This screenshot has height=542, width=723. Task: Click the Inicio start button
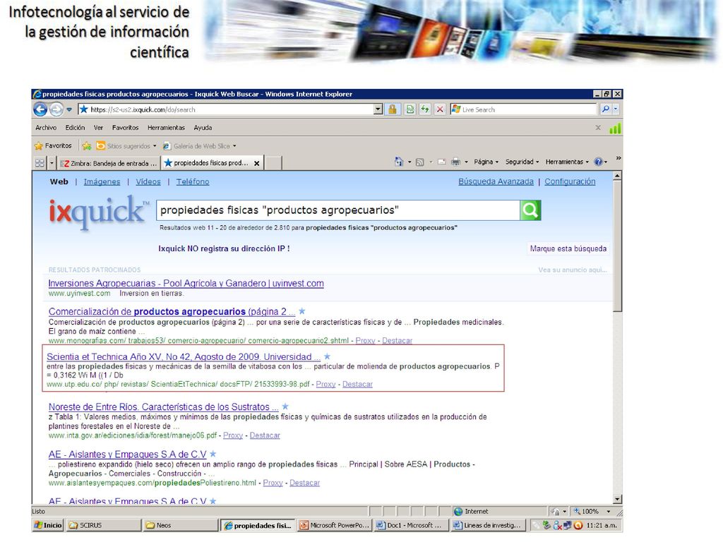point(48,525)
